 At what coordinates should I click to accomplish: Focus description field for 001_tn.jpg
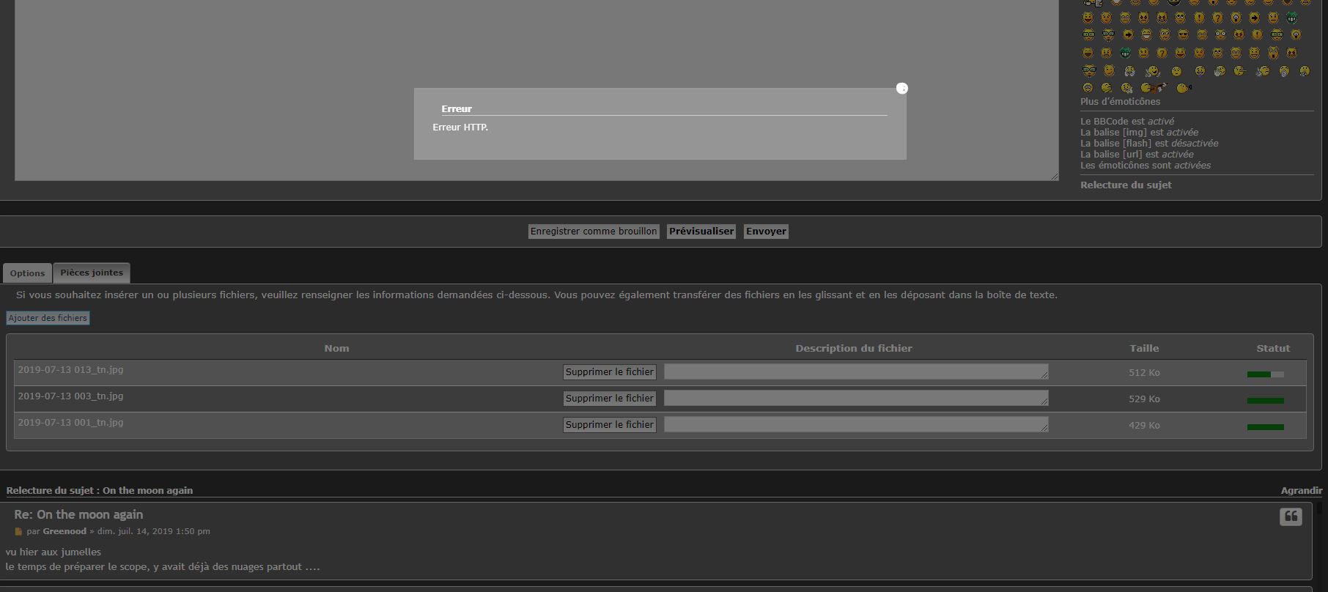pyautogui.click(x=856, y=425)
